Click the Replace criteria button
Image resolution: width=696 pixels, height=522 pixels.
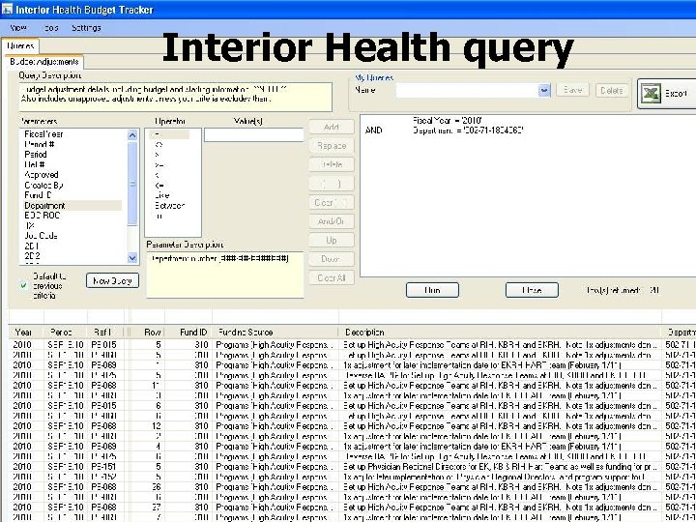[x=332, y=146]
